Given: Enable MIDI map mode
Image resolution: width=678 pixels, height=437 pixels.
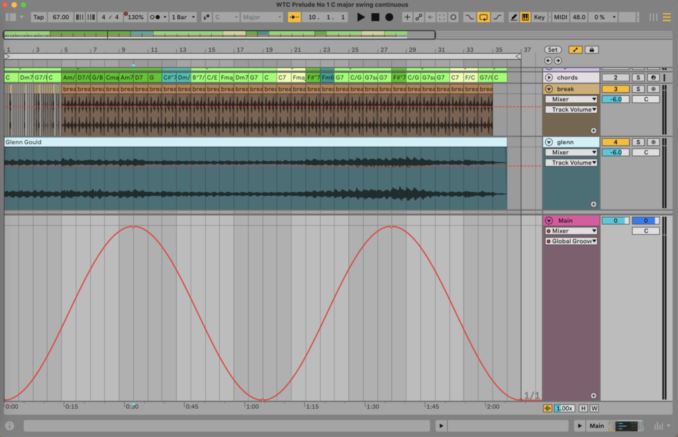Looking at the screenshot, I should tap(560, 17).
